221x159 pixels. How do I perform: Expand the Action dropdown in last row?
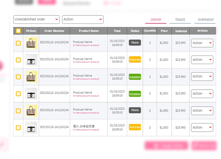(202, 127)
